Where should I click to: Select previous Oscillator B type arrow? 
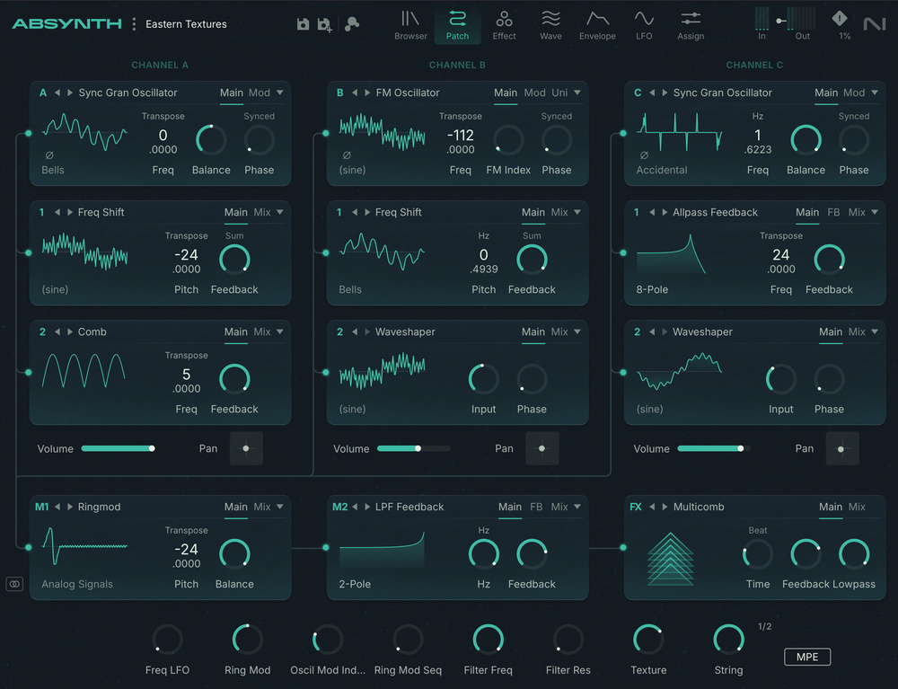[355, 93]
